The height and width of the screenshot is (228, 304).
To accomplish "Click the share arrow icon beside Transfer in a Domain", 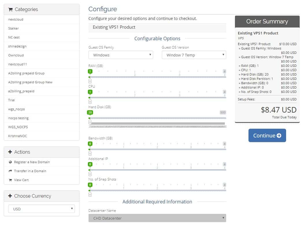I will [x=10, y=171].
